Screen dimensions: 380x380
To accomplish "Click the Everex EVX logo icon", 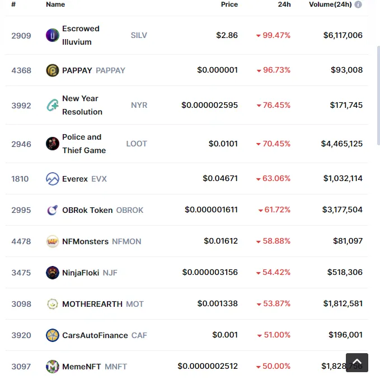I will click(53, 179).
